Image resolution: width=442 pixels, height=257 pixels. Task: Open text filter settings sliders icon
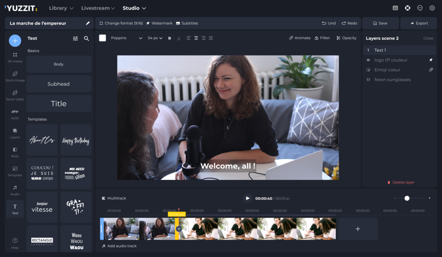click(76, 39)
